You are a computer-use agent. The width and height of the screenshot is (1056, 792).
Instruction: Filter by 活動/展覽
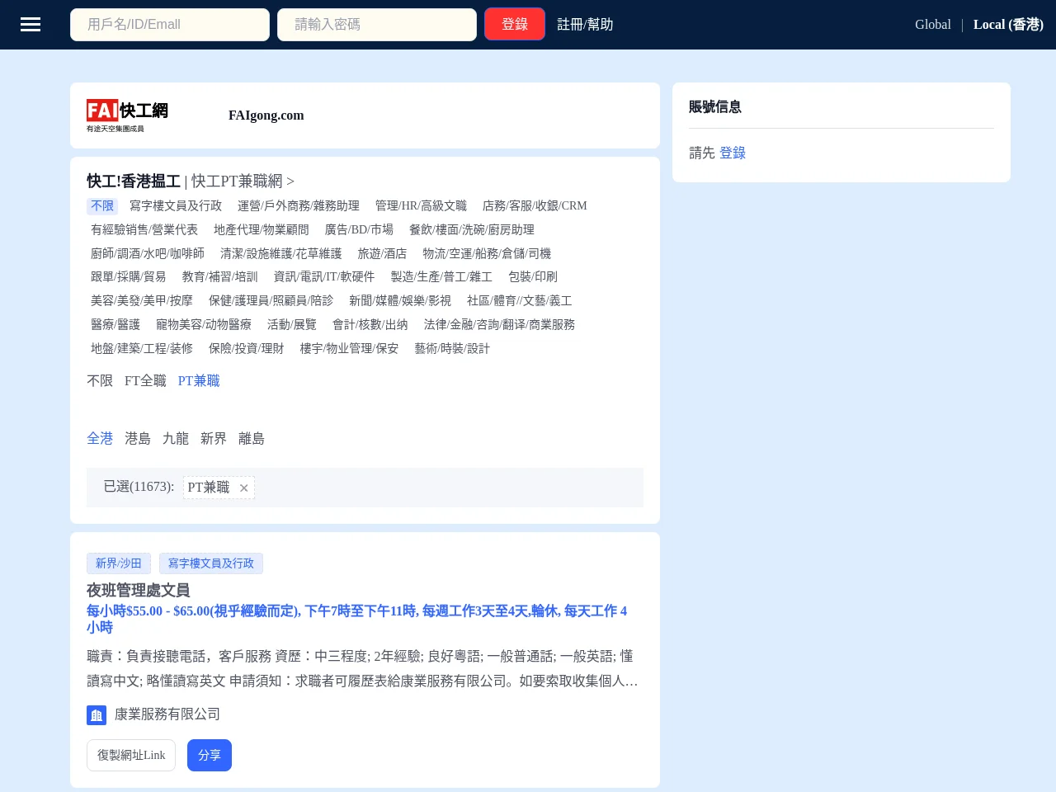pos(292,325)
